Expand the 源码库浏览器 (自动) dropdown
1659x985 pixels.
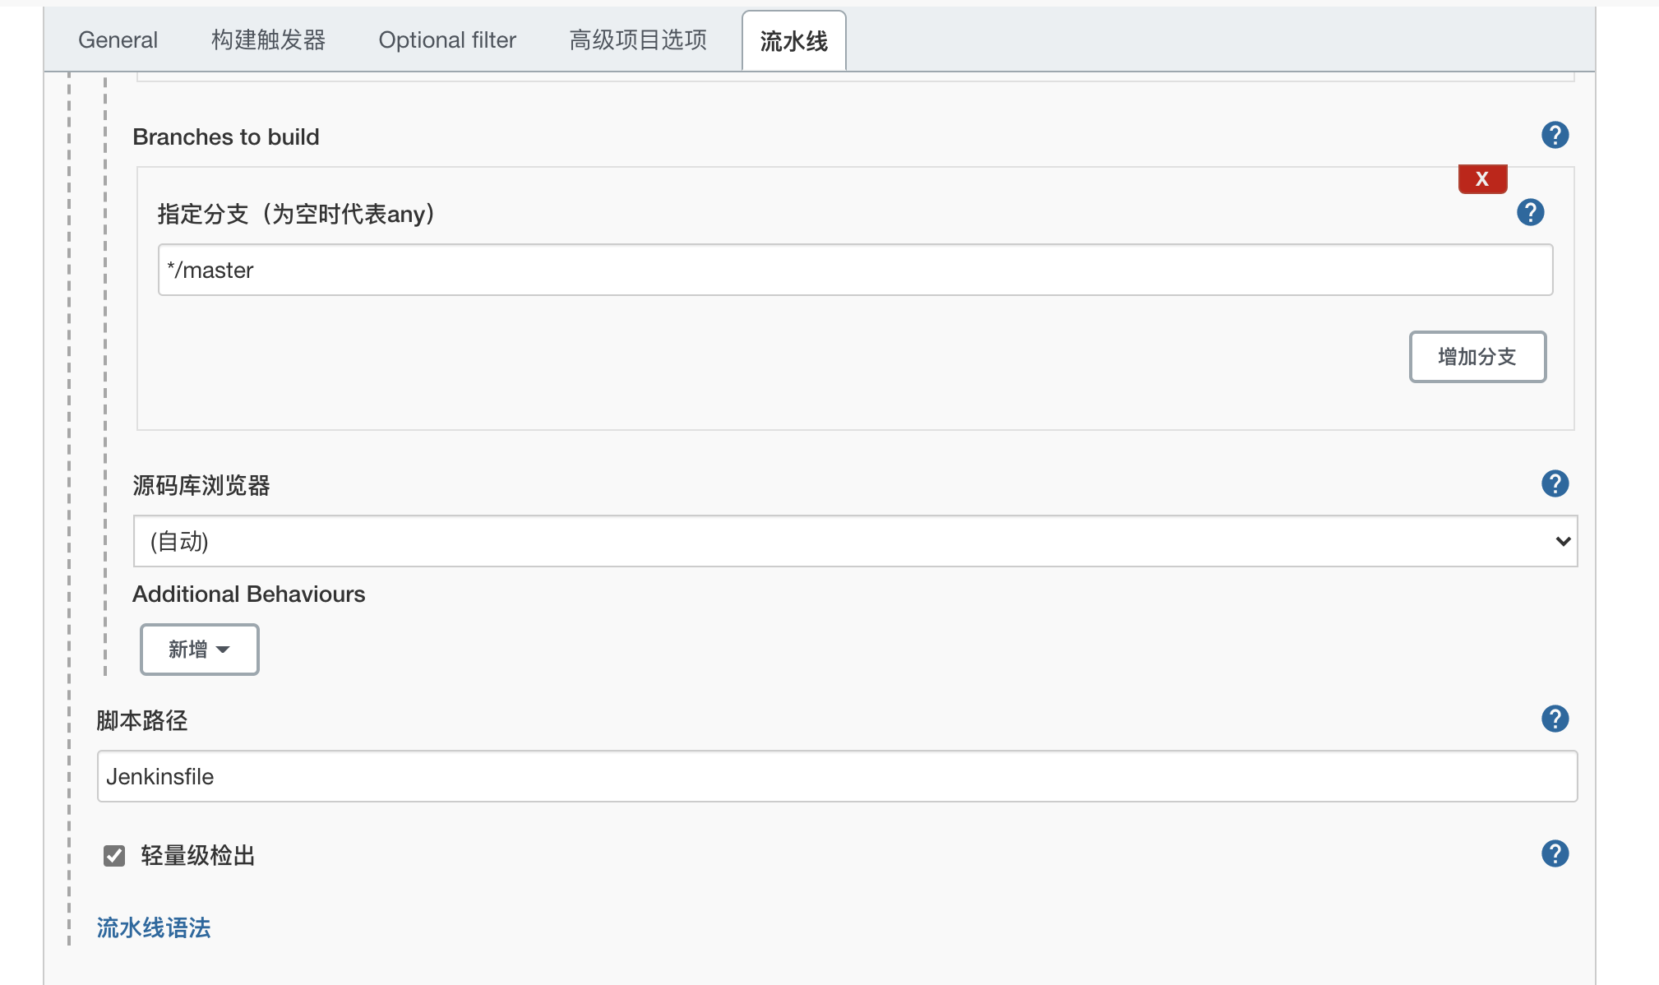[x=855, y=541]
